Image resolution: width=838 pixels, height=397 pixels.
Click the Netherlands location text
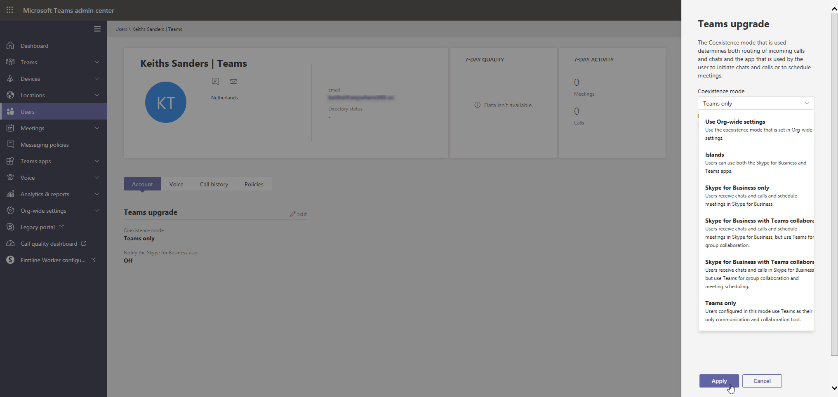tap(224, 98)
